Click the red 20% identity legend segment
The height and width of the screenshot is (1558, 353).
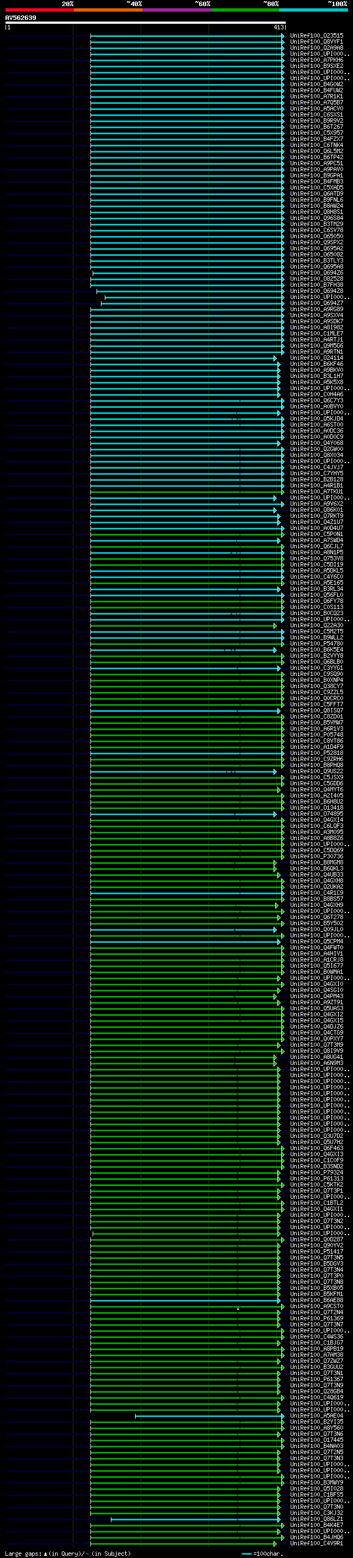tap(39, 10)
